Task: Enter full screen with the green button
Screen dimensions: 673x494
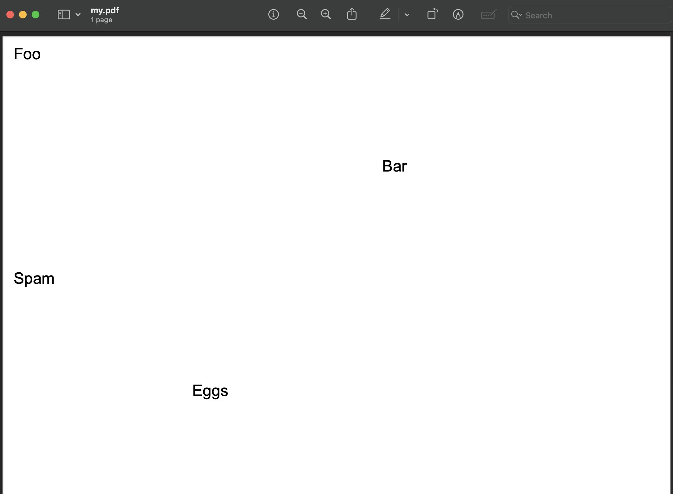Action: pyautogui.click(x=36, y=15)
